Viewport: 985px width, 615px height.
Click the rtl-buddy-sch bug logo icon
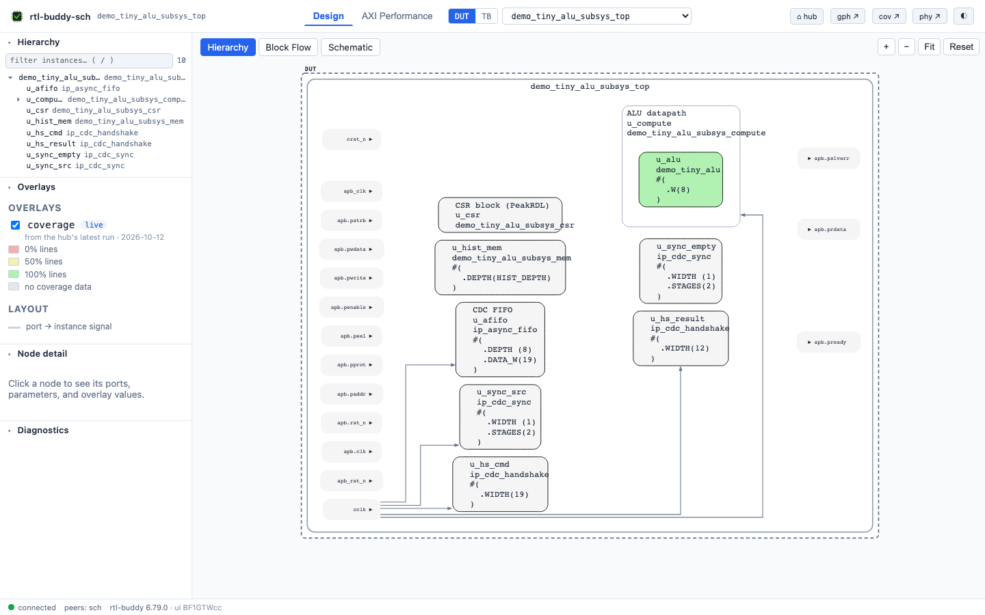point(17,16)
